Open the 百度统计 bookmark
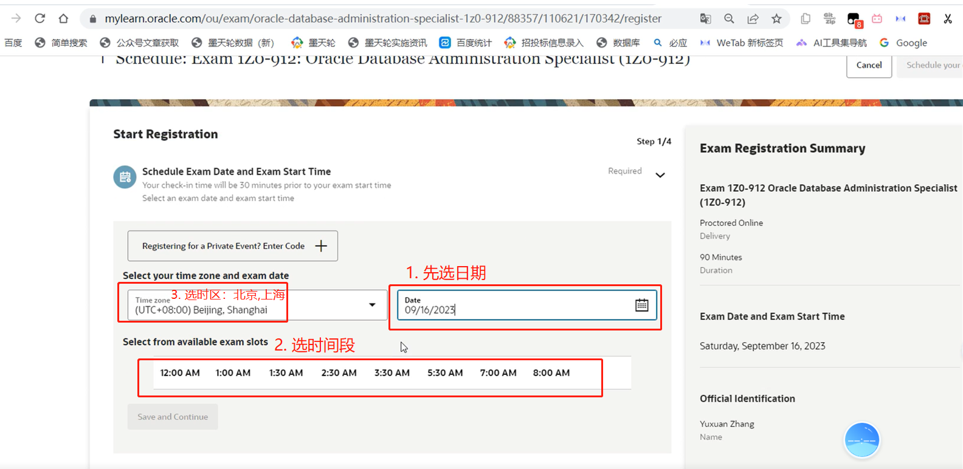 tap(466, 43)
